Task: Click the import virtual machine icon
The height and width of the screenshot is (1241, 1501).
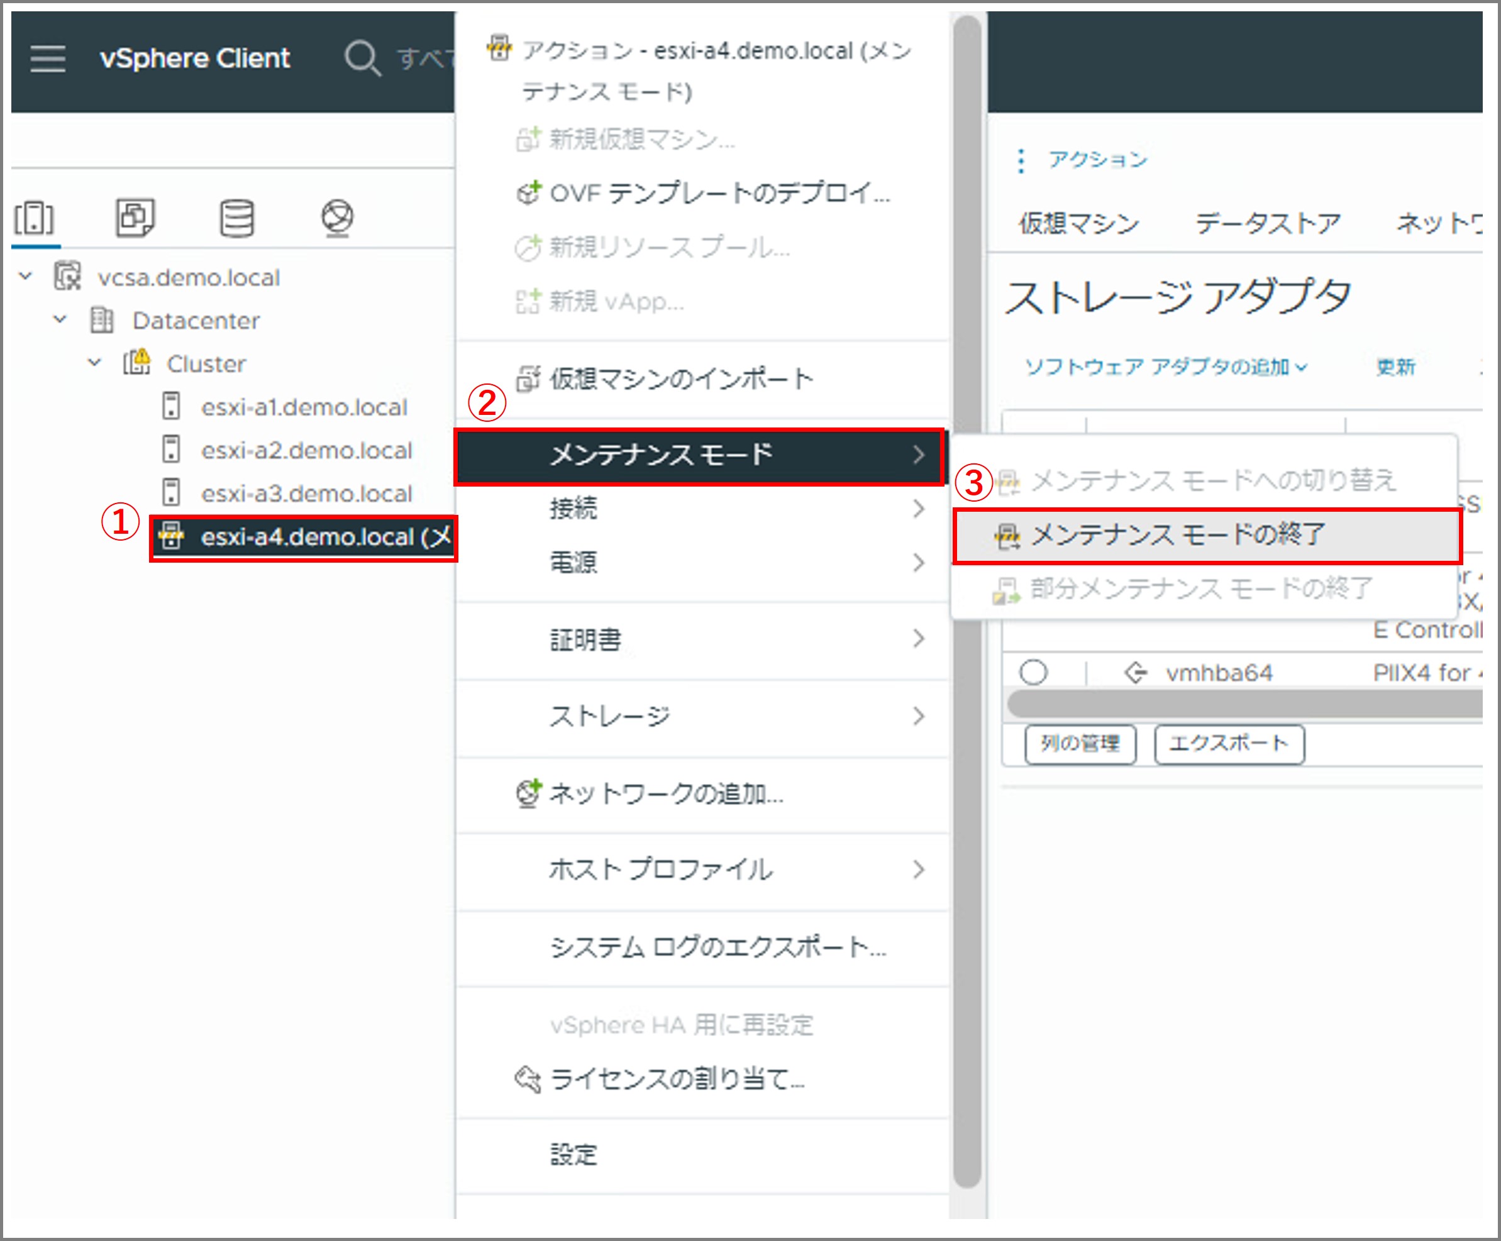Action: [528, 378]
